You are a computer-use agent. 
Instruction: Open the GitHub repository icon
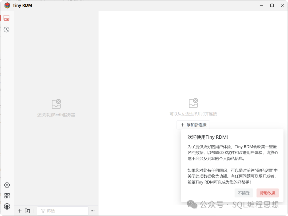tap(7, 206)
